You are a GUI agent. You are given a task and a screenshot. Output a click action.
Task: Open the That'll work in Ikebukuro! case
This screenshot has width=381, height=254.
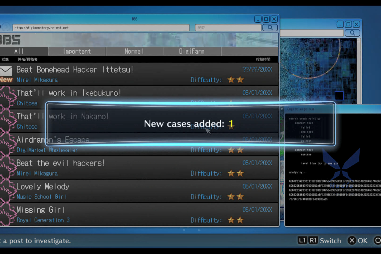tap(69, 93)
